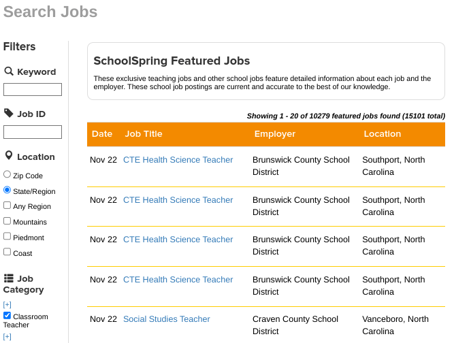Image resolution: width=454 pixels, height=343 pixels.
Task: Select the Zip Code radio button
Action: click(x=7, y=175)
